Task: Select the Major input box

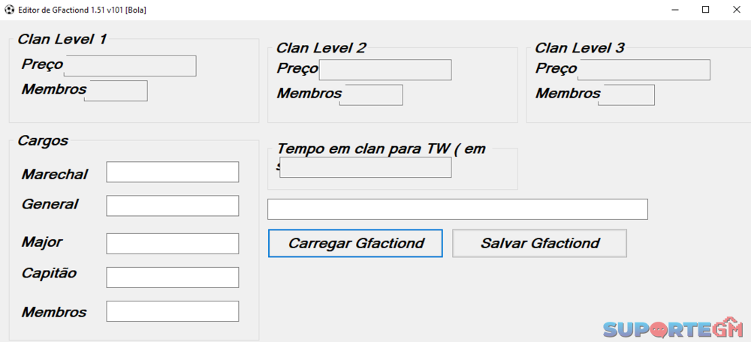Action: tap(172, 244)
